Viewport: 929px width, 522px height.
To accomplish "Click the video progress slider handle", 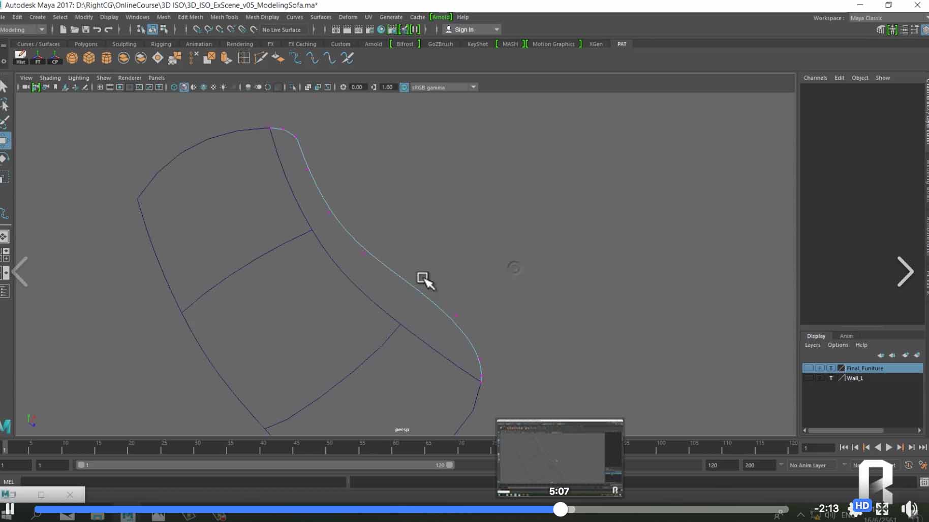I will click(x=560, y=509).
